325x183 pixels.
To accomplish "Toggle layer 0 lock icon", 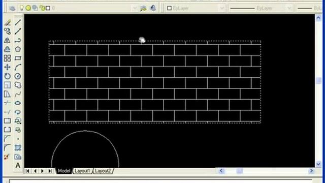I will point(42,8).
